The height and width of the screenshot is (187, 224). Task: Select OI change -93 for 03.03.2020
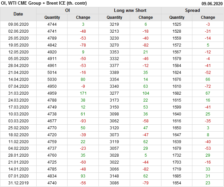(x=83, y=121)
